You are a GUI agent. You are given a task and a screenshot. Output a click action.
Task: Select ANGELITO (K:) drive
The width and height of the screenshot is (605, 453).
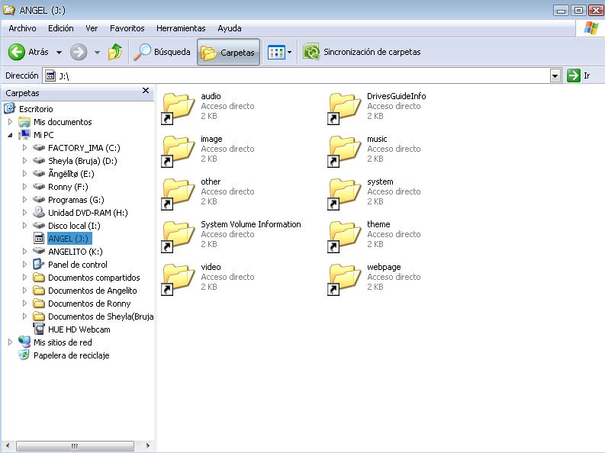click(x=76, y=252)
